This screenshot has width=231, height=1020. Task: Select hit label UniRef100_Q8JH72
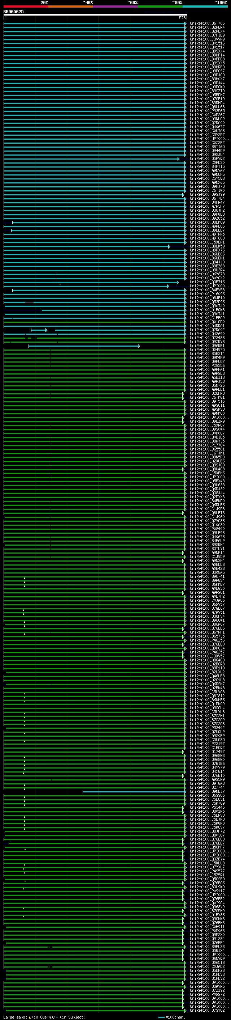point(207,831)
